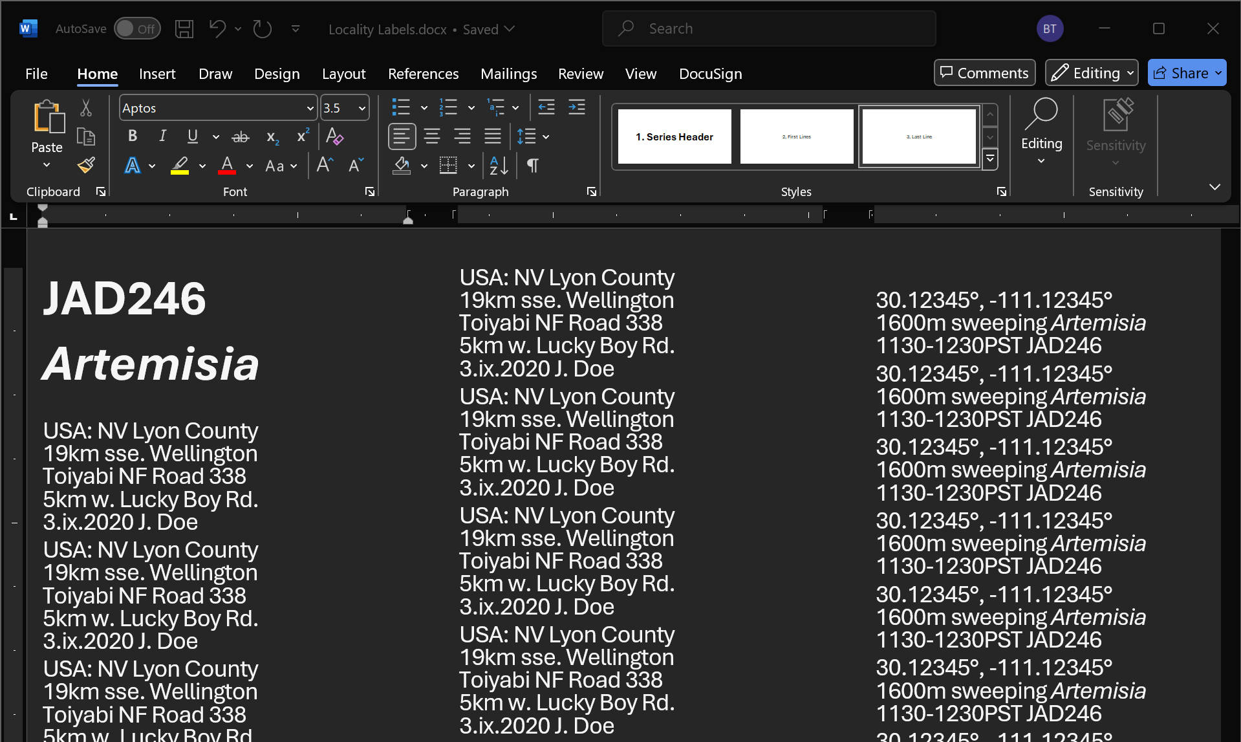This screenshot has width=1241, height=742.
Task: Center align the text
Action: (432, 136)
